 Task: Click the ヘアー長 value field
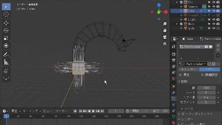[x=206, y=97]
